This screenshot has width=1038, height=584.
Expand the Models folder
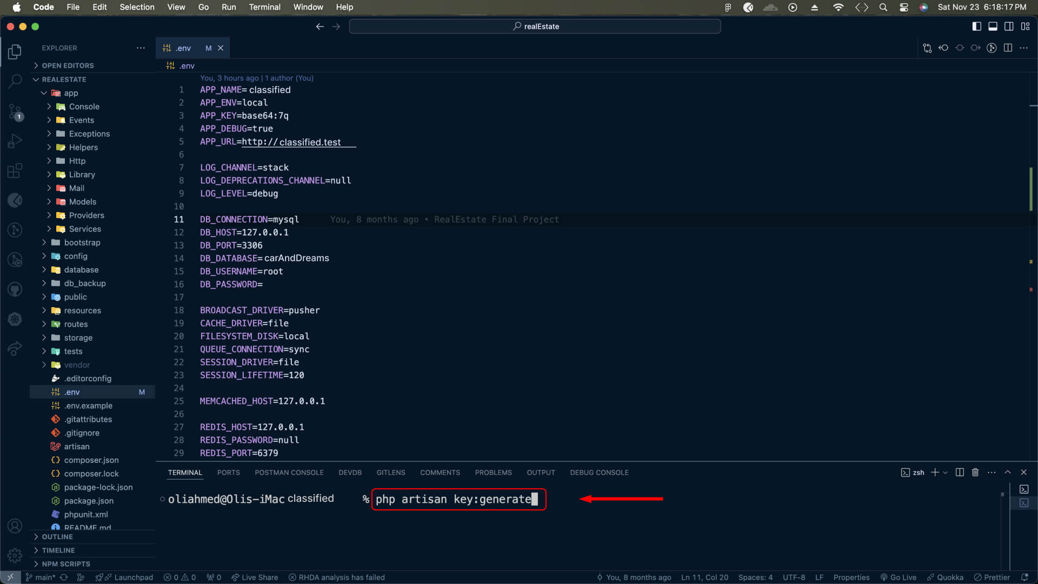click(82, 202)
